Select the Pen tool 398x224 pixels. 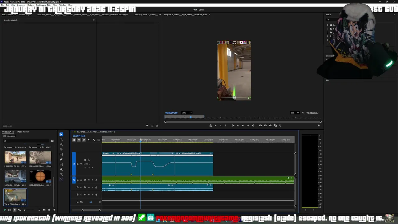pos(61,159)
